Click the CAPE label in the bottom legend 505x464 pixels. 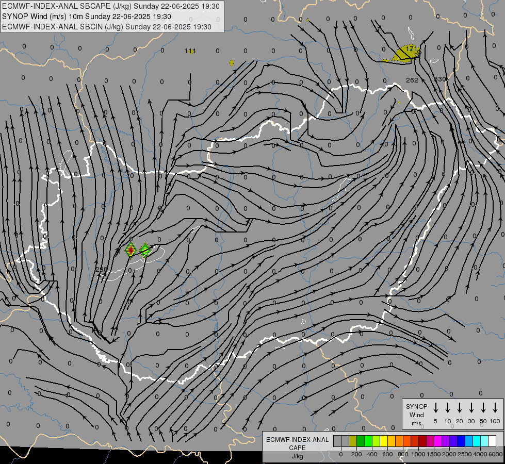tap(297, 448)
